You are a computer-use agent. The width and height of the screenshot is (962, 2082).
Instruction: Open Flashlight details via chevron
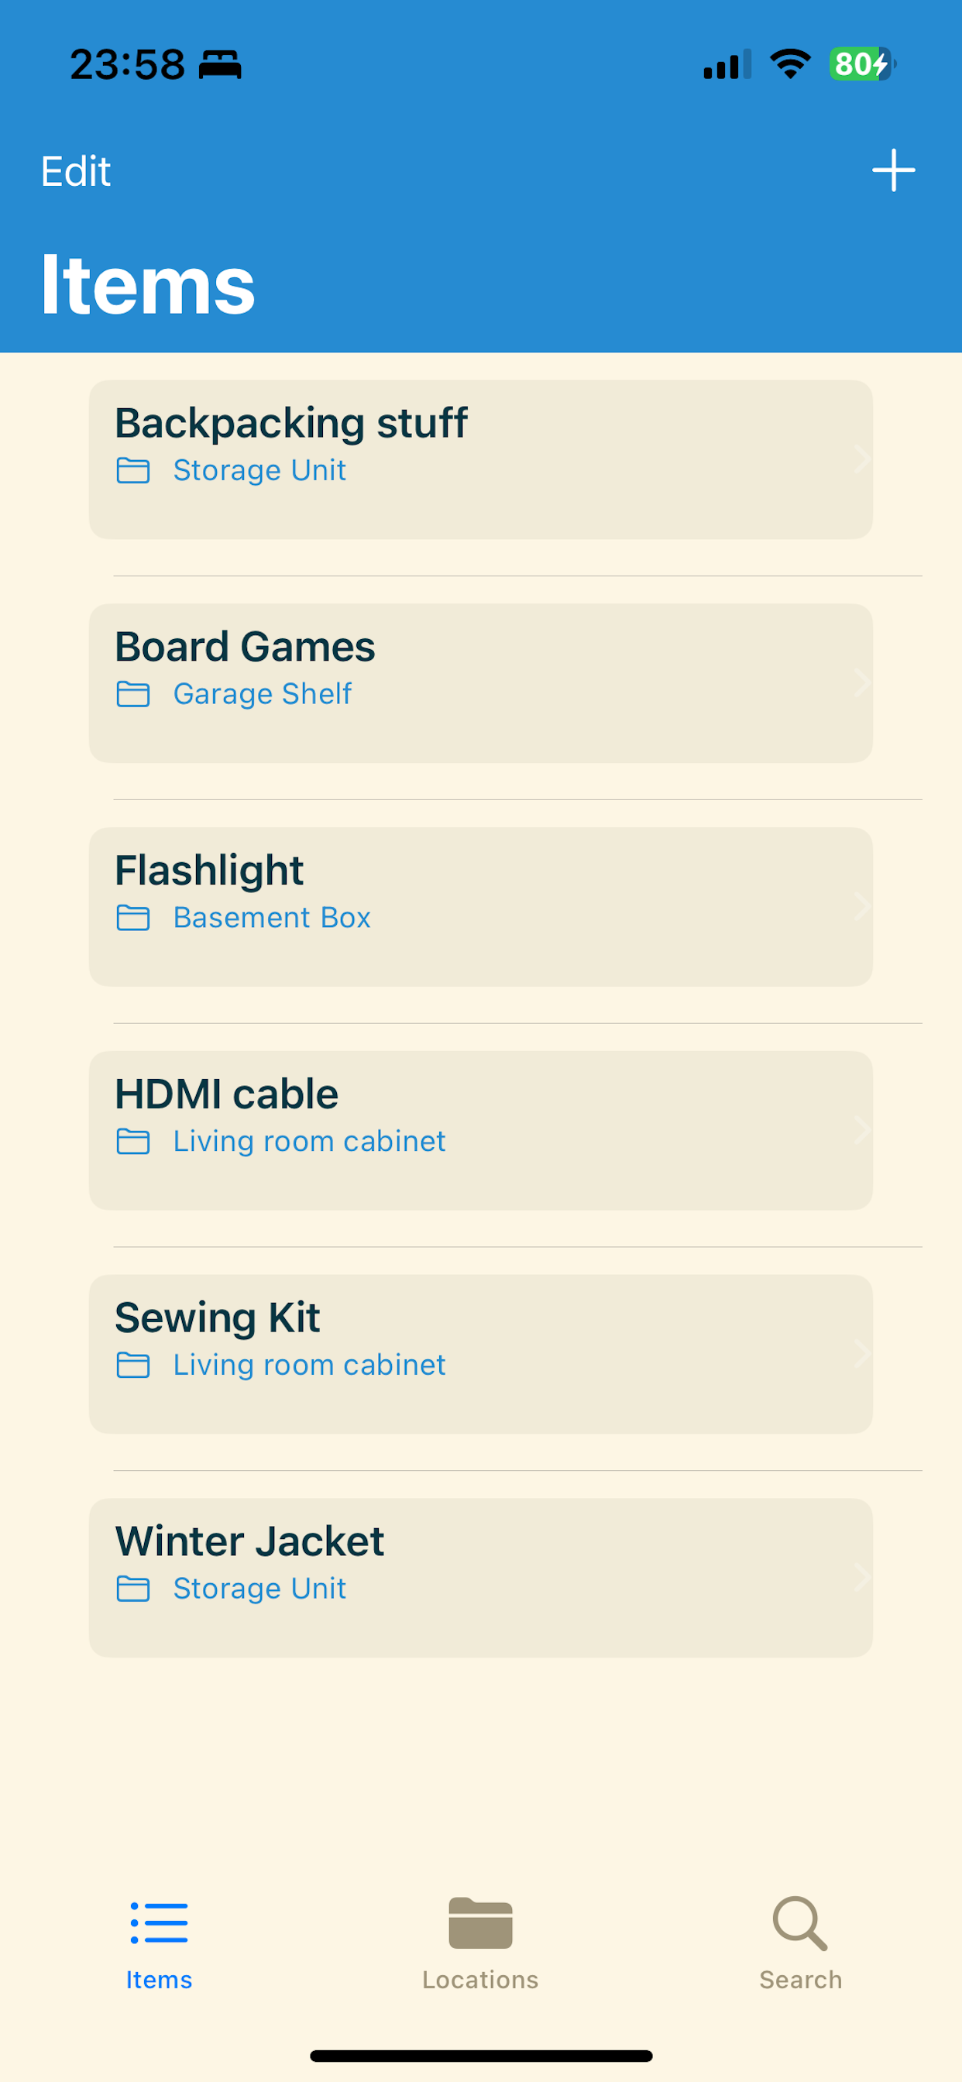[862, 907]
